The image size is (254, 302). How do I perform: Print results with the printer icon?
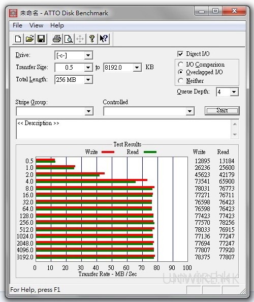57,39
